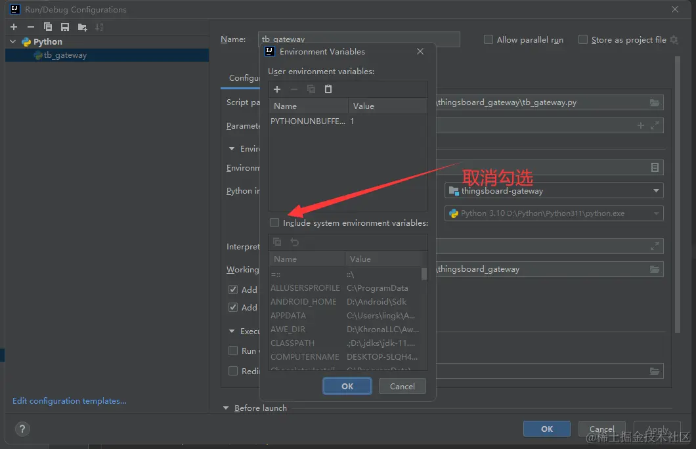
Task: Click the Script path input field
Action: coord(550,102)
